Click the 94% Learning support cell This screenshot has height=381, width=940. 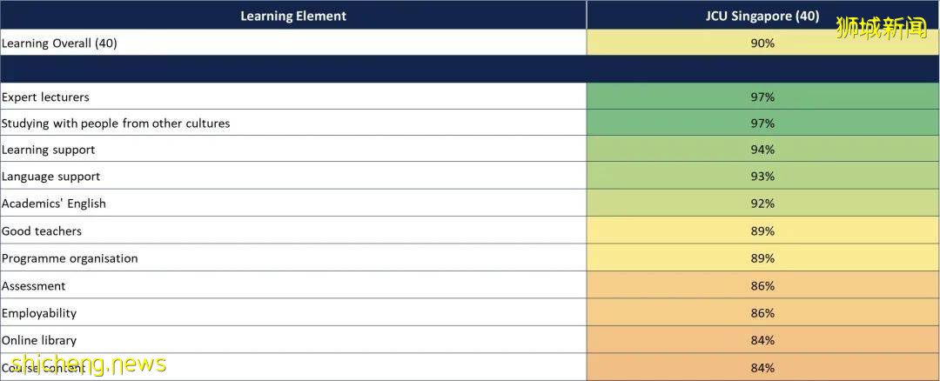pos(762,150)
